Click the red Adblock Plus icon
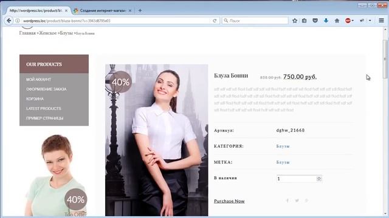 (x=348, y=21)
